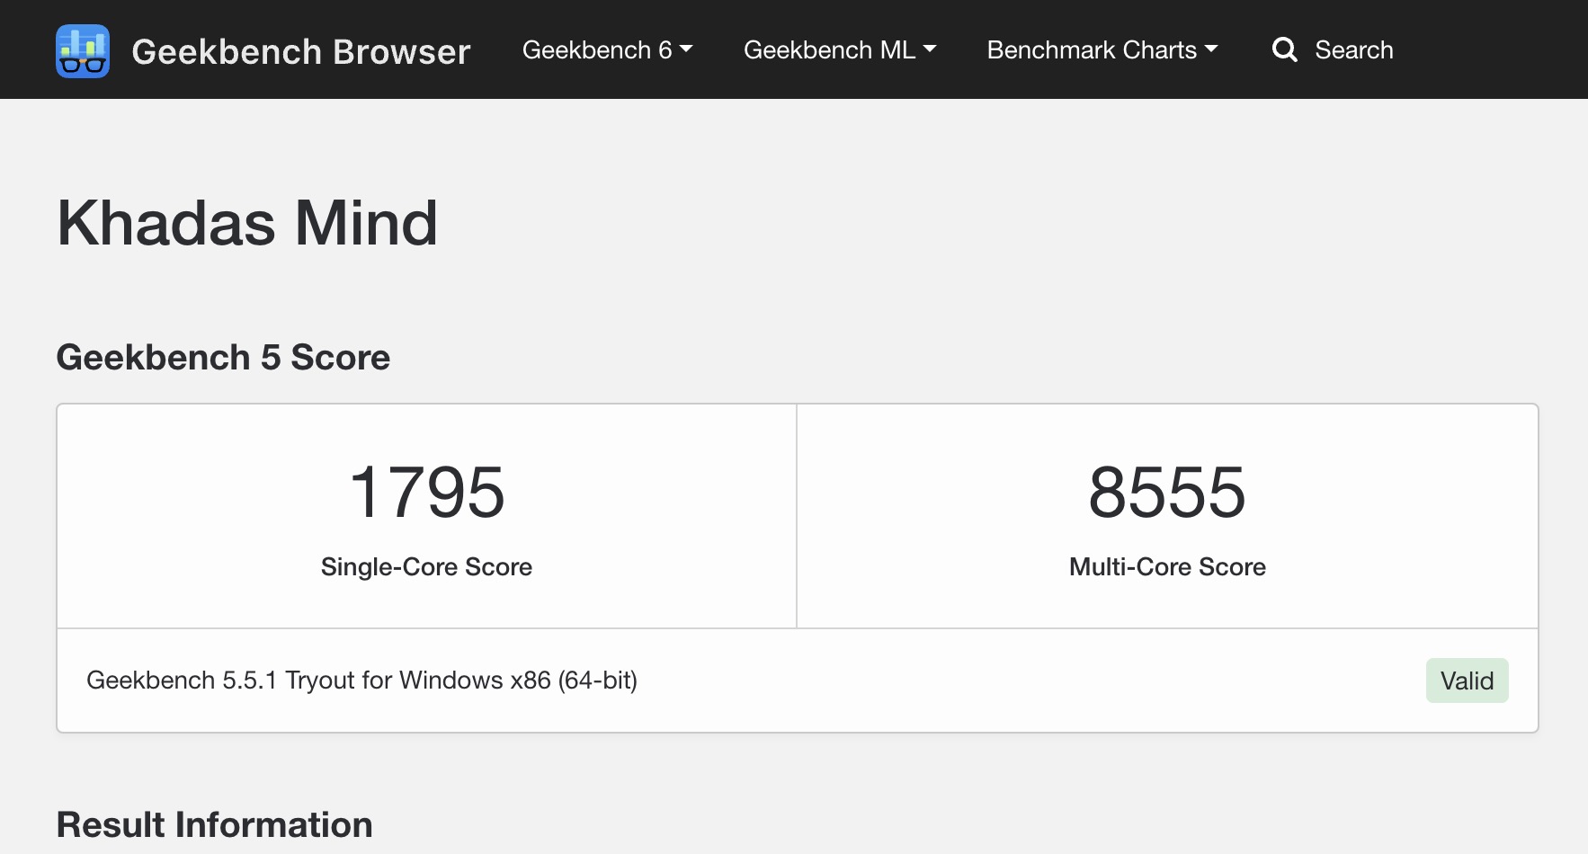Click the Result Information heading
This screenshot has height=854, width=1588.
[x=214, y=824]
